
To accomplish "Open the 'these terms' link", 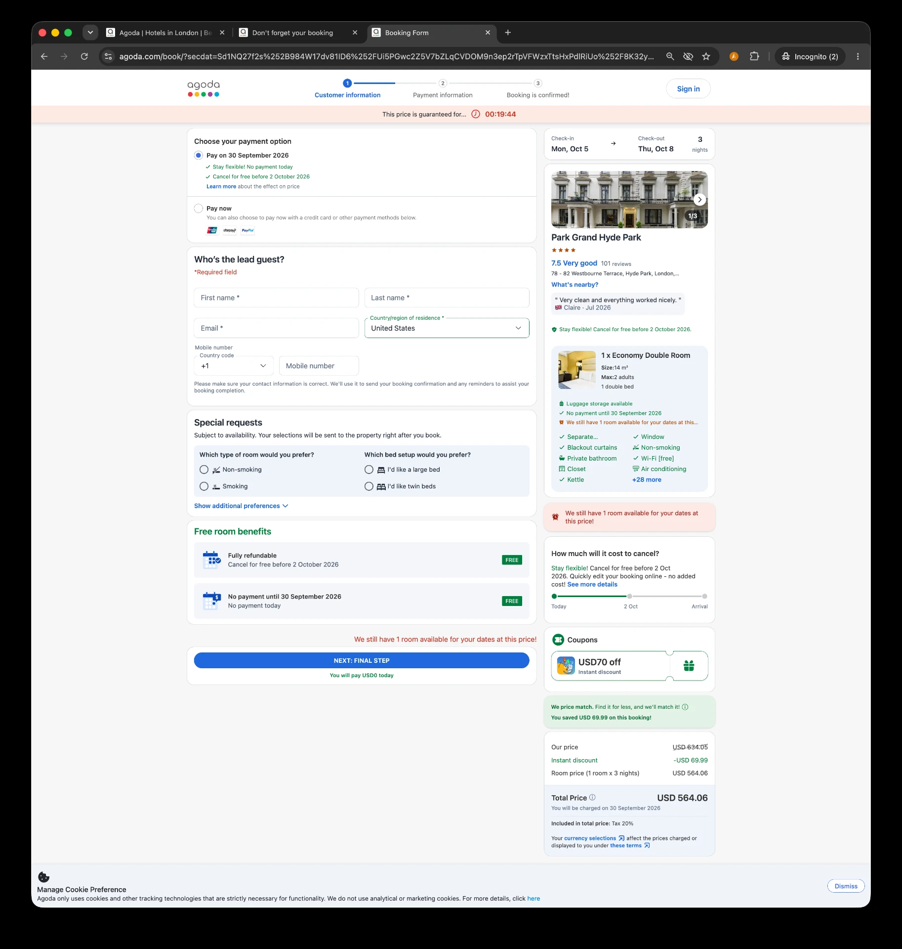I will click(630, 846).
